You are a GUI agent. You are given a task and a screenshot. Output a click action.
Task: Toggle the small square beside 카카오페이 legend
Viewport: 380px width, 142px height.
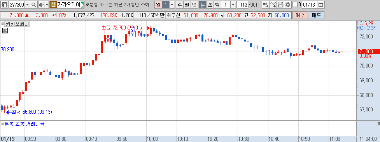[3, 24]
